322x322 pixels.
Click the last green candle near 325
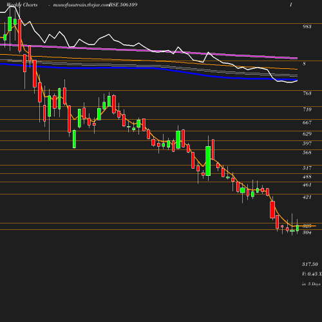click(x=298, y=228)
